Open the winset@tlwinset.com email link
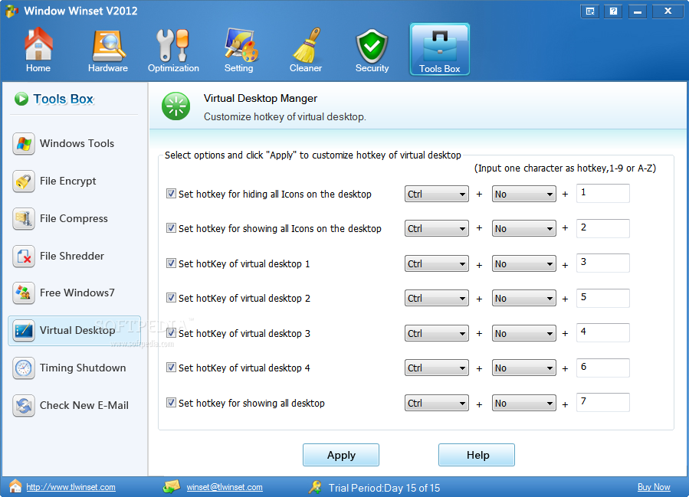 225,487
